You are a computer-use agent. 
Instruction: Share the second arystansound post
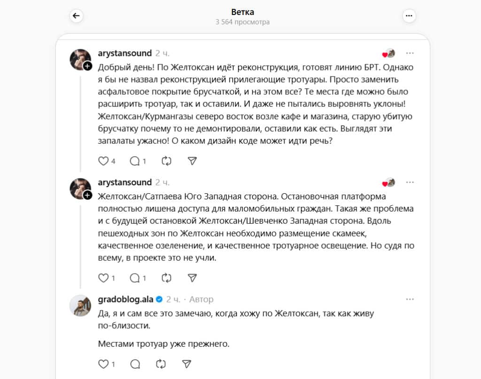tap(192, 278)
